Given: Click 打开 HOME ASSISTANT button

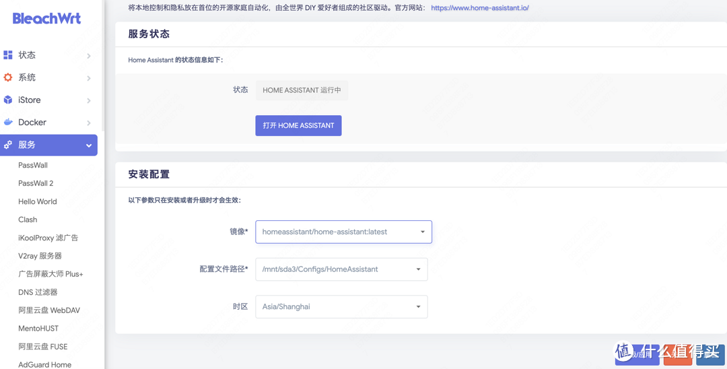Looking at the screenshot, I should 299,126.
